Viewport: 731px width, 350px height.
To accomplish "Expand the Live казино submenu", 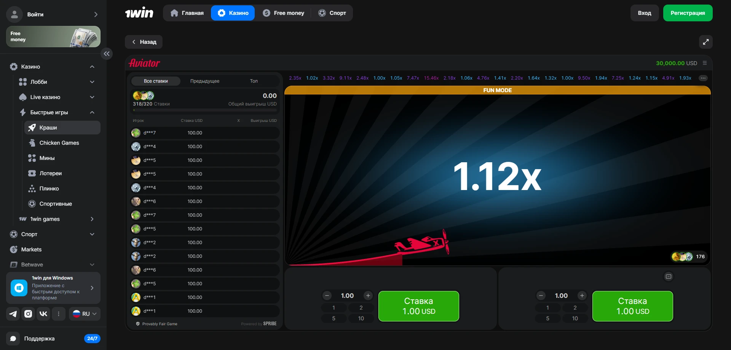I will (92, 97).
